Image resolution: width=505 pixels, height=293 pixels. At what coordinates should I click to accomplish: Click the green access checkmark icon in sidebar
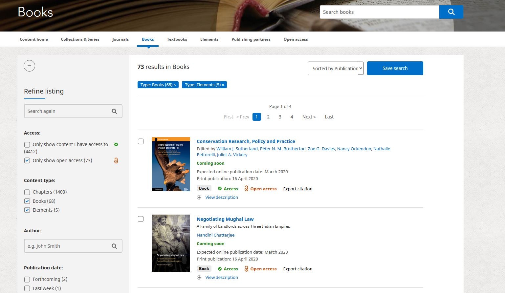click(116, 144)
